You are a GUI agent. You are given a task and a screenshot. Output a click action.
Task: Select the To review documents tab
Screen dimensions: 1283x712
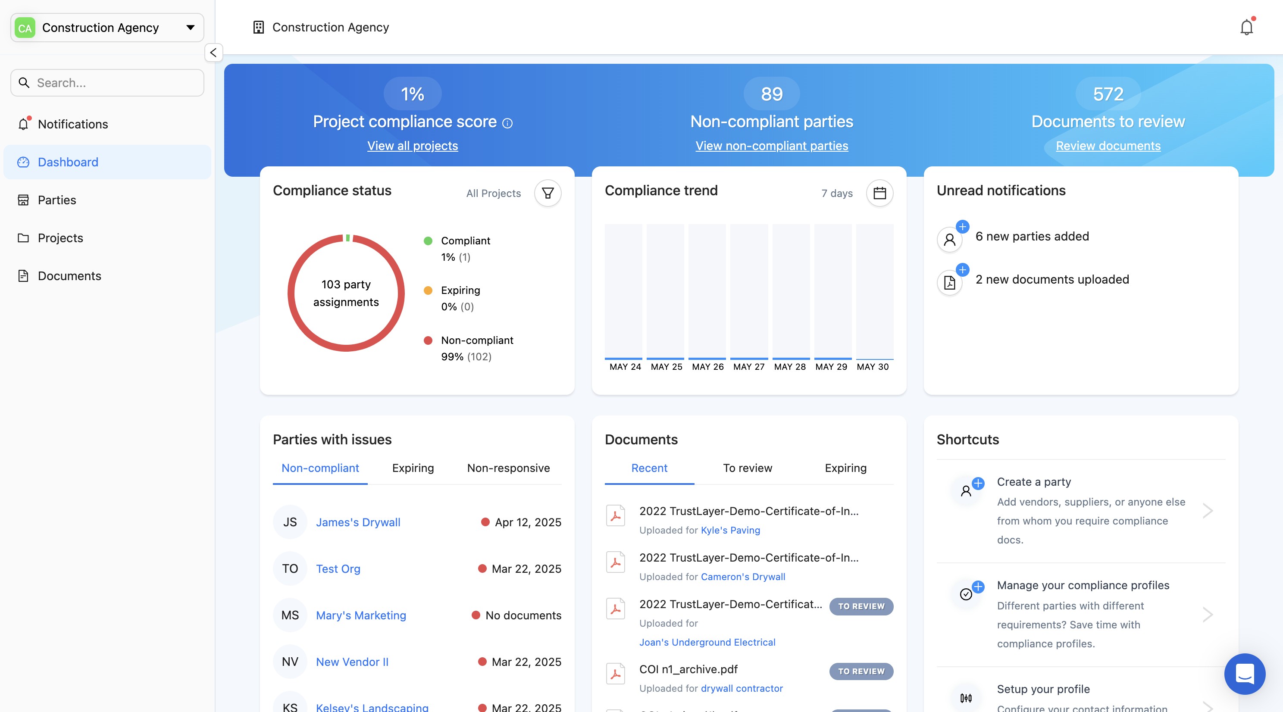point(747,468)
